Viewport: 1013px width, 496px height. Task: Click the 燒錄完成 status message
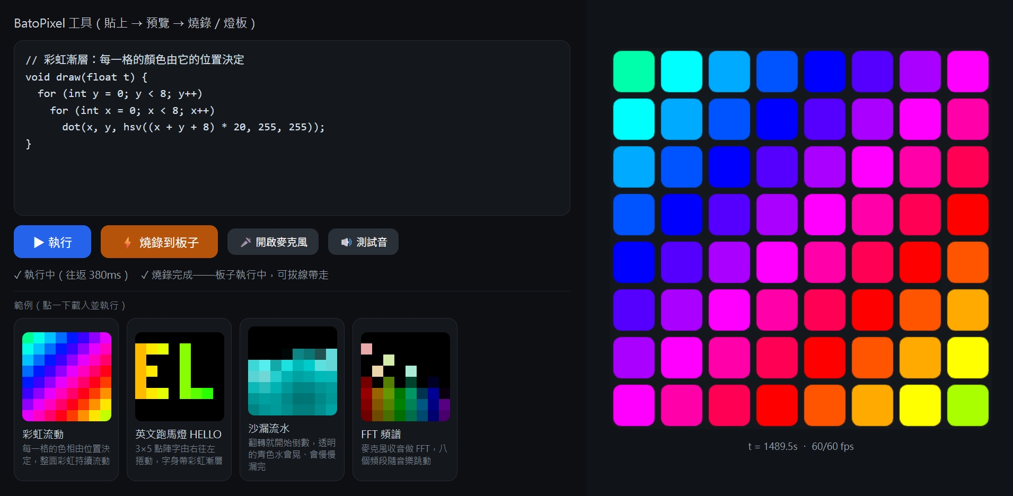235,274
